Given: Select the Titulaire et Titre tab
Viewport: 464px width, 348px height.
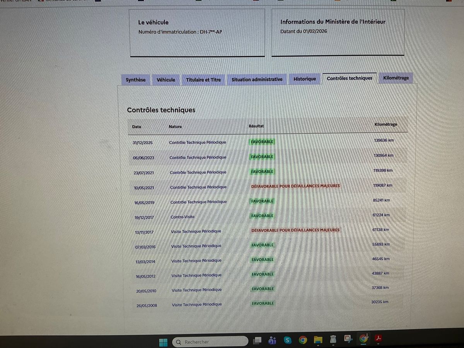Looking at the screenshot, I should click(203, 80).
